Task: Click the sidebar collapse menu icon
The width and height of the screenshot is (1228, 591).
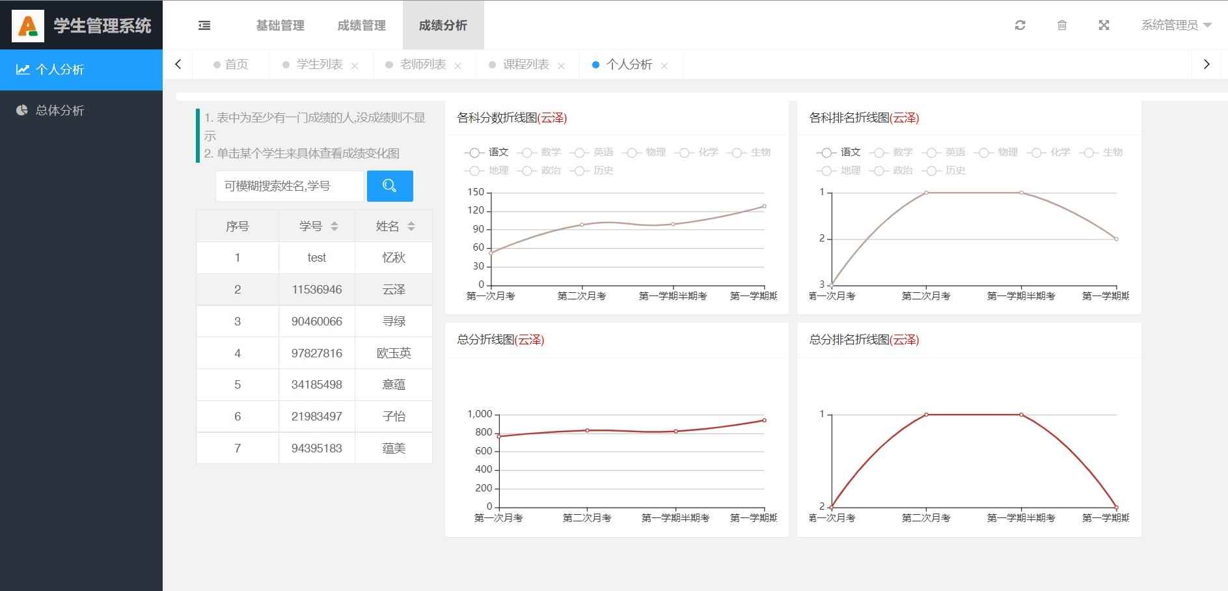Action: pos(204,25)
